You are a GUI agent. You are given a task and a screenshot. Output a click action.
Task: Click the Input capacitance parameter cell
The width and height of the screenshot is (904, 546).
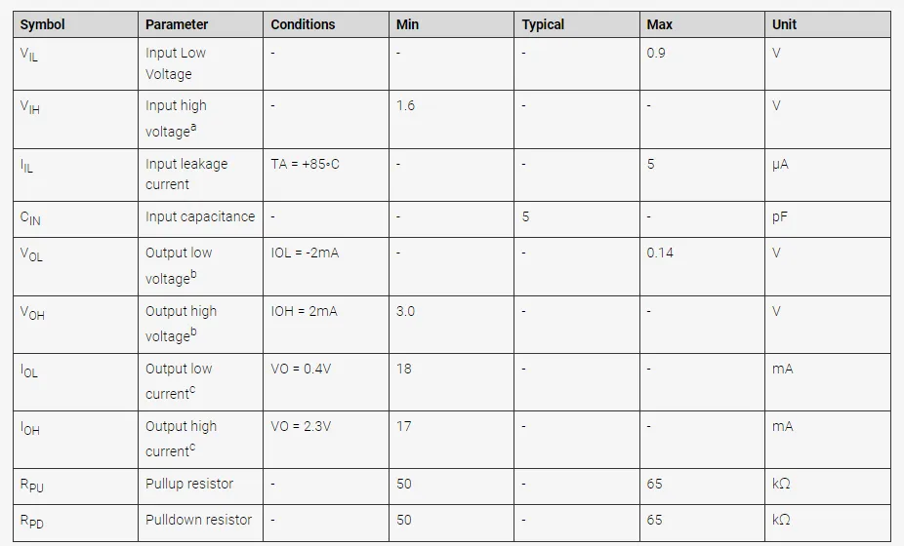click(x=200, y=216)
